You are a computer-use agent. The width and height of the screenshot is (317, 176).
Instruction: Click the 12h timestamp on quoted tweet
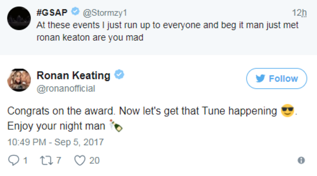pos(299,13)
